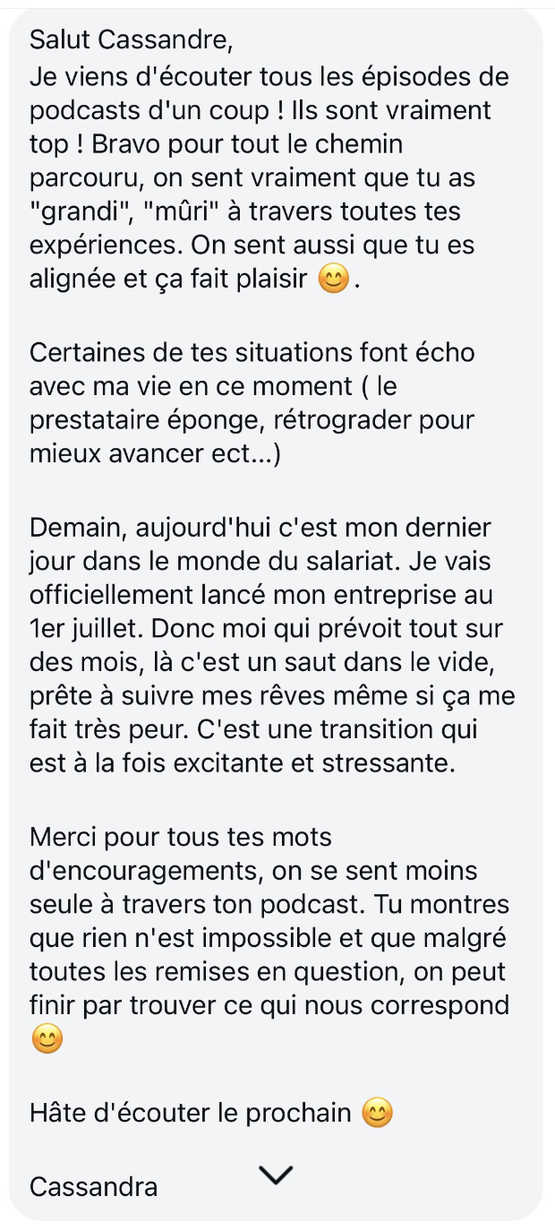Screen dimensions: 555x1231
Task: Click the smiling emoji below "finir par trouver"
Action: click(x=47, y=1041)
